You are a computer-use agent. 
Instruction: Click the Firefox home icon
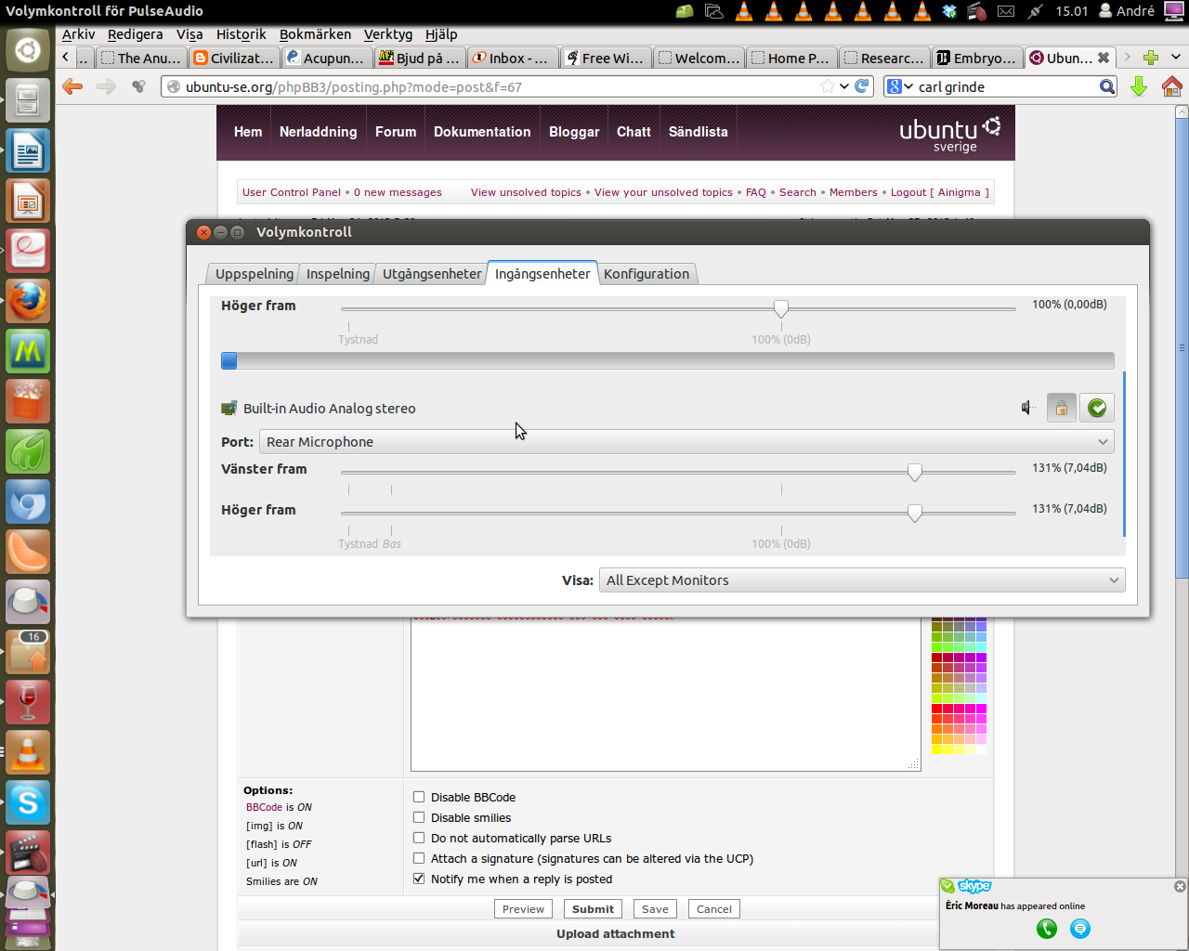pyautogui.click(x=1171, y=86)
